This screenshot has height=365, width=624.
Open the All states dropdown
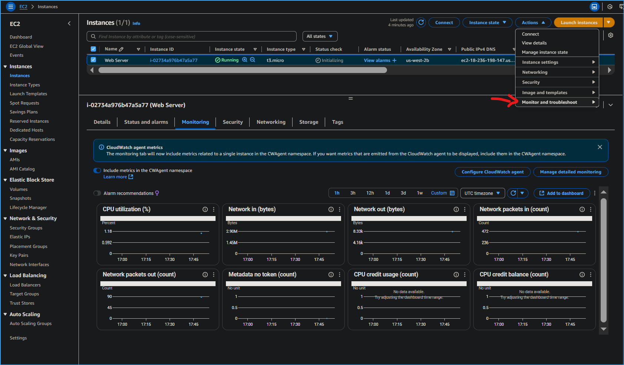(319, 36)
